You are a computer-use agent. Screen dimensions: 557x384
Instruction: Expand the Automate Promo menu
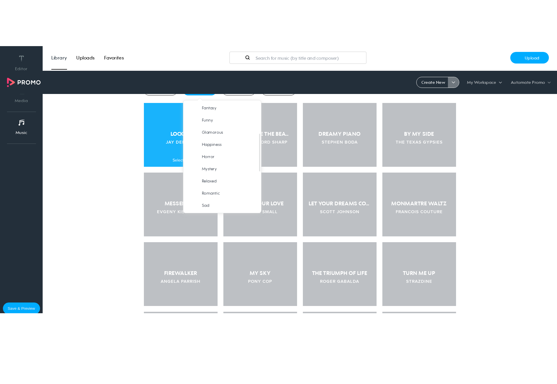click(531, 82)
